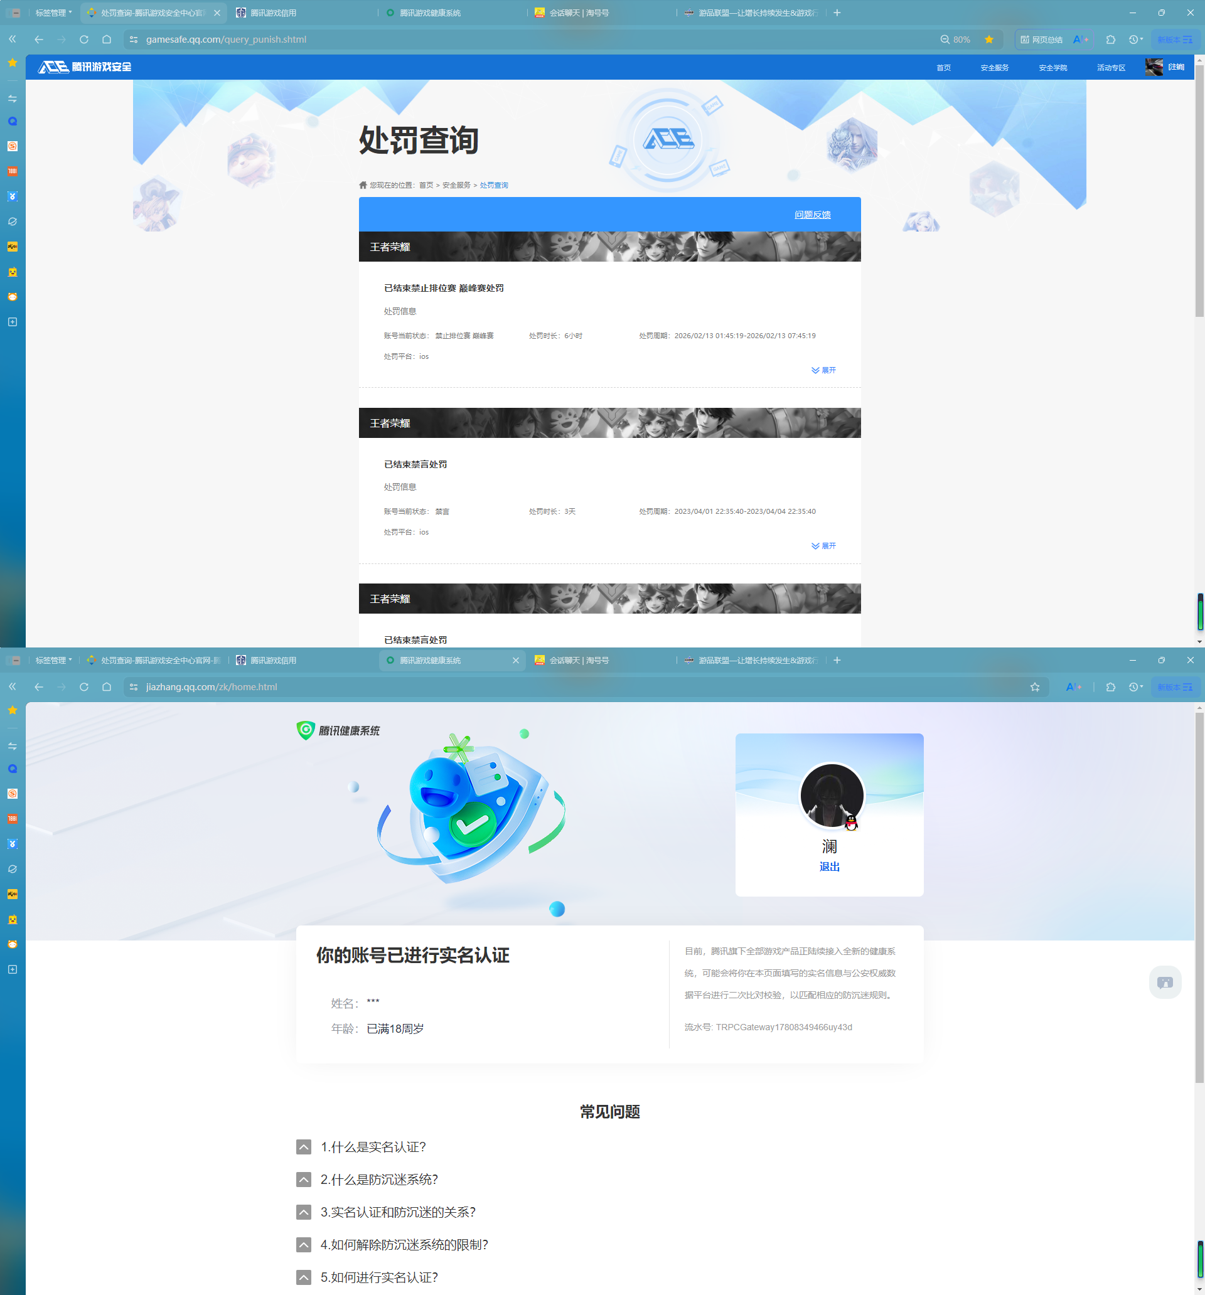Click the 澜 profile avatar
The image size is (1205, 1295).
pos(832,796)
